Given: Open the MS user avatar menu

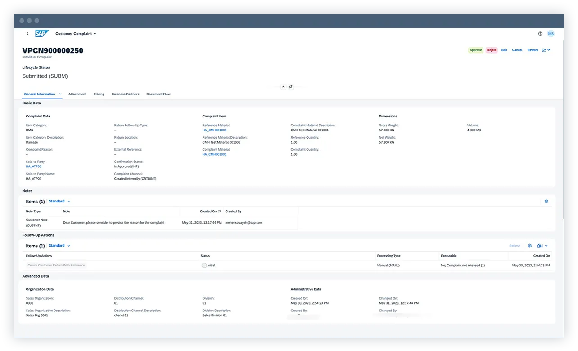Looking at the screenshot, I should (551, 34).
